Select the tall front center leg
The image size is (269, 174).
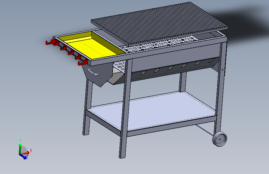[x=126, y=109]
